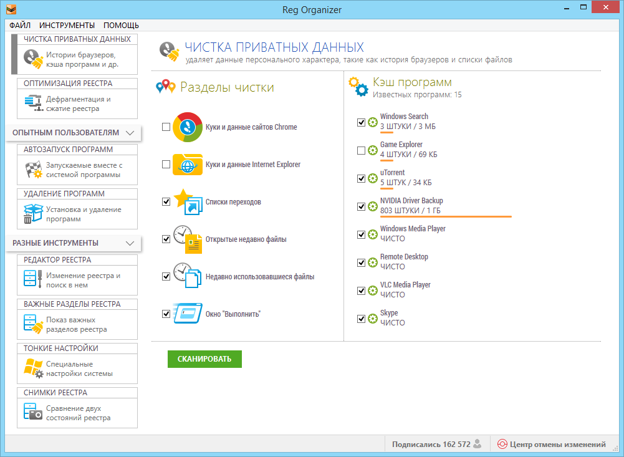This screenshot has height=457, width=624.
Task: Click the map pins icon by Разделы чистки
Action: pos(166,87)
